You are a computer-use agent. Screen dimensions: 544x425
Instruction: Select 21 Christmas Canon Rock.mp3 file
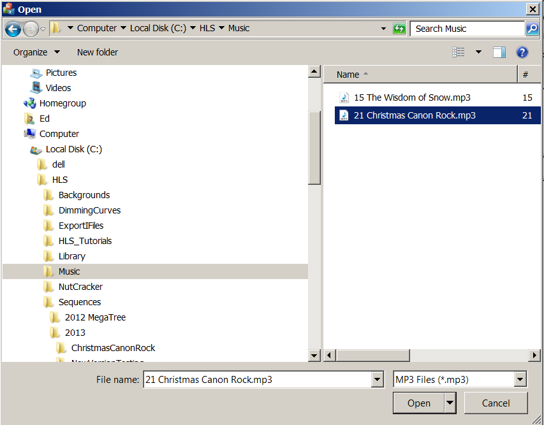click(415, 115)
